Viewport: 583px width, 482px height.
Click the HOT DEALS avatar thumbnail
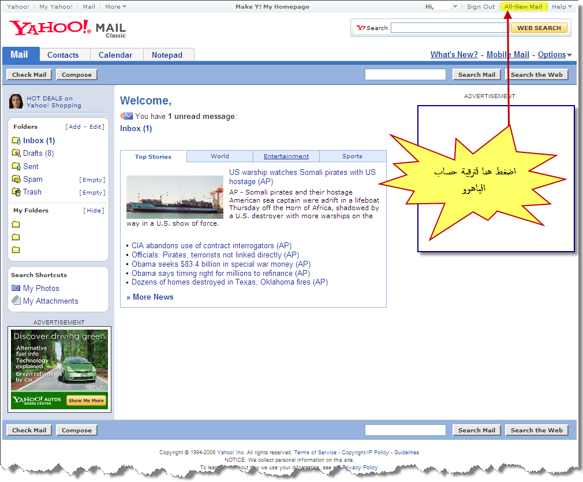pyautogui.click(x=16, y=102)
